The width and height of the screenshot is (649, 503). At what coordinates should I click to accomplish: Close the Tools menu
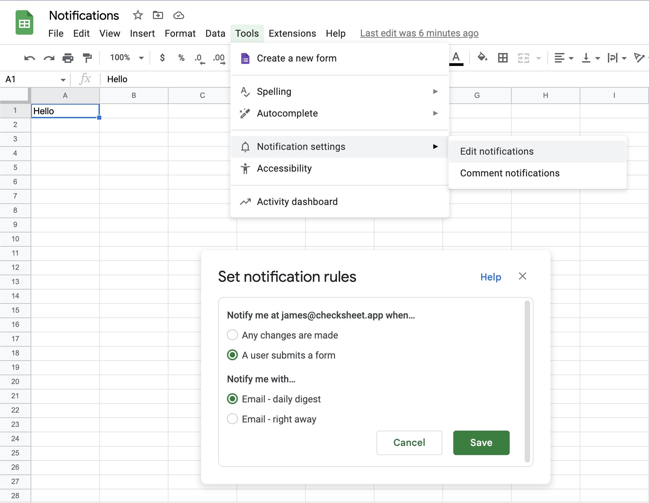[x=247, y=33]
